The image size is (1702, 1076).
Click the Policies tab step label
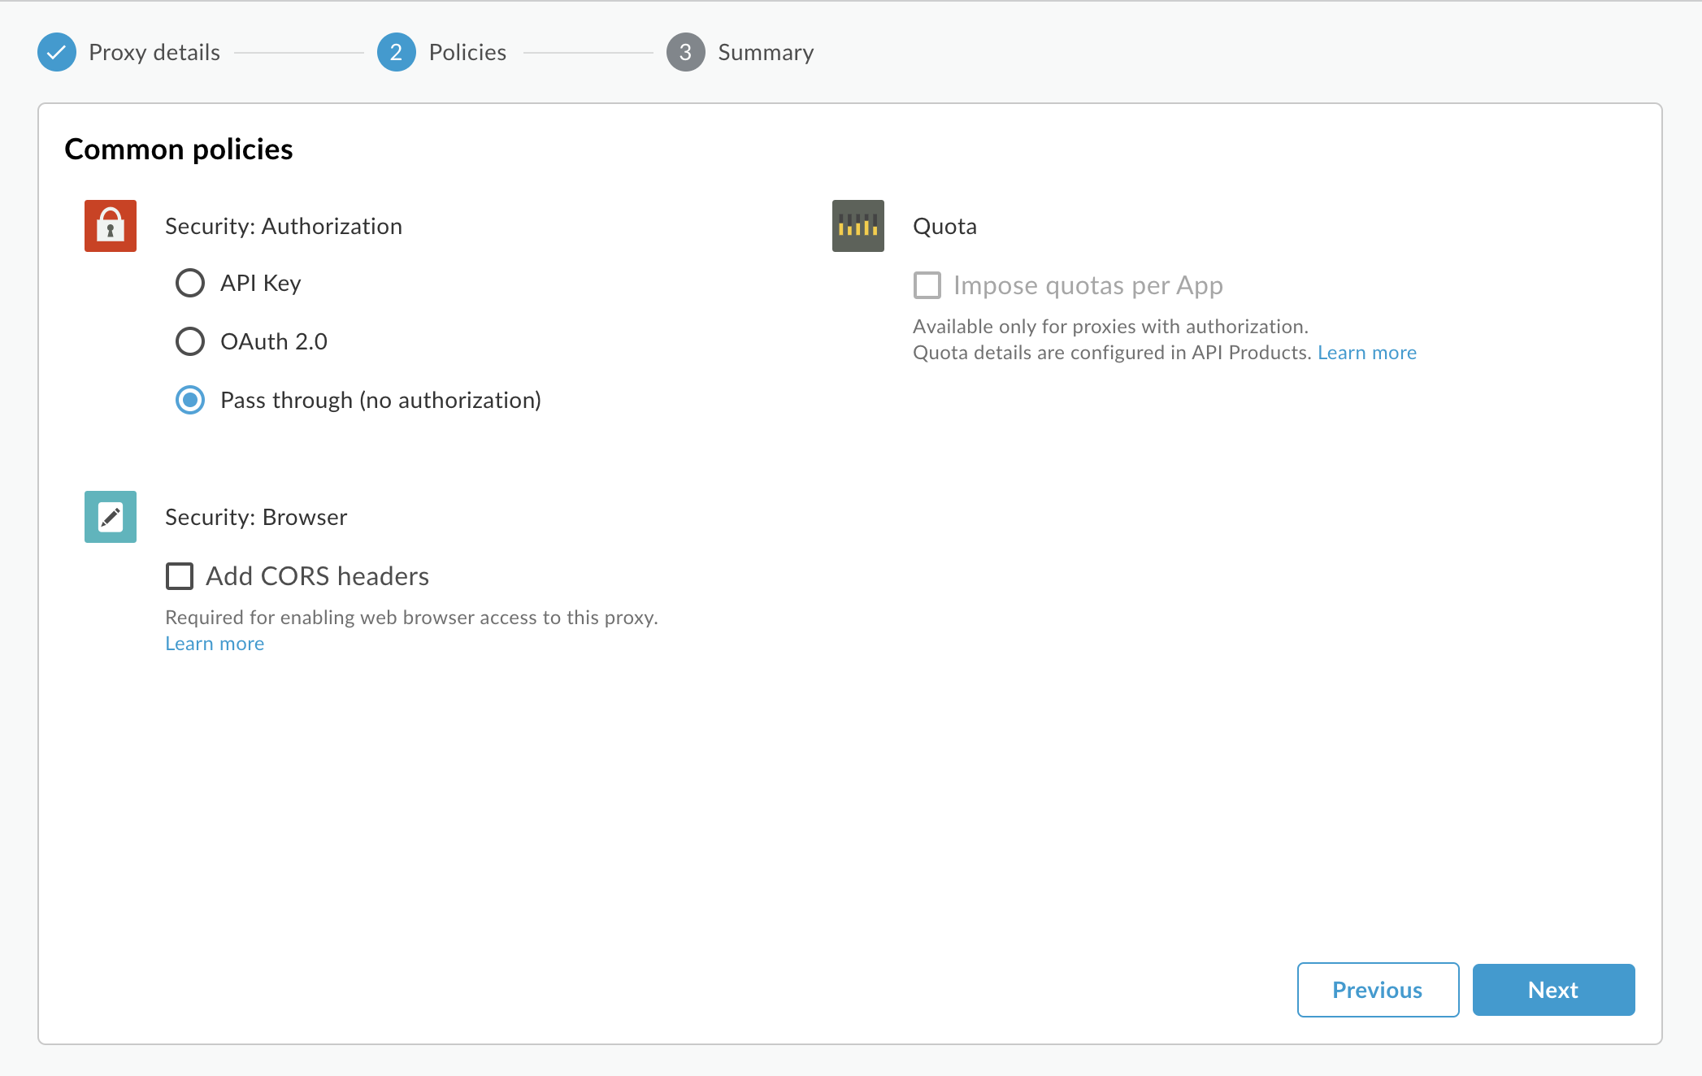click(x=468, y=51)
